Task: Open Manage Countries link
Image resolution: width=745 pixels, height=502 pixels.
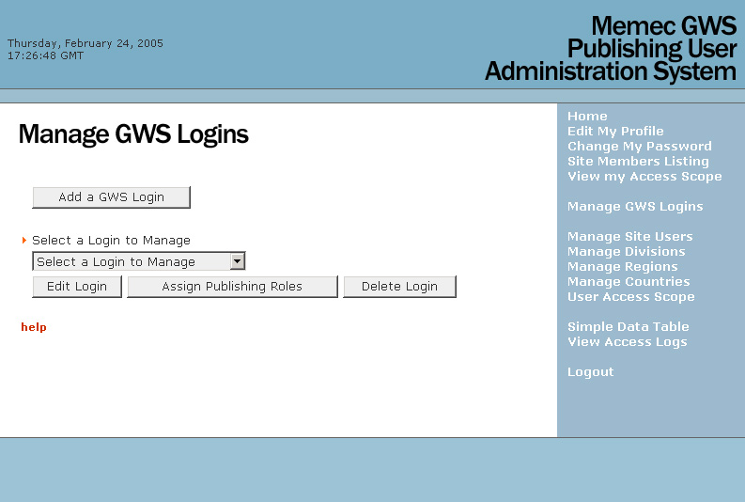Action: [629, 281]
